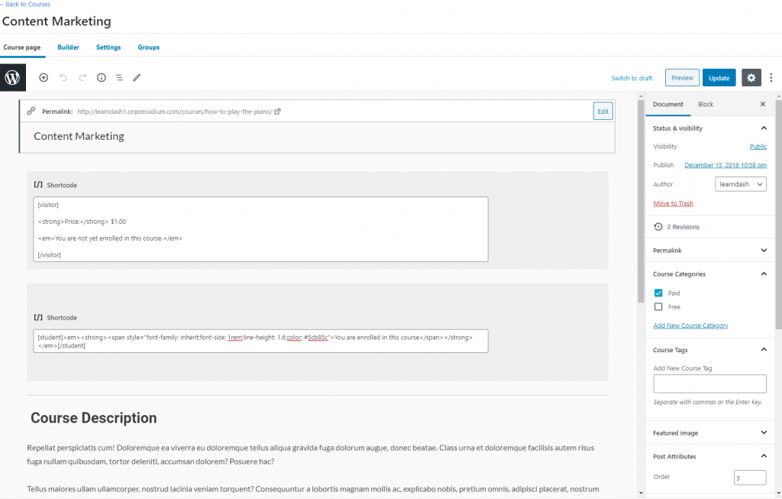Click Add New Course Category link
Screen dimensions: 782x499
coord(690,326)
